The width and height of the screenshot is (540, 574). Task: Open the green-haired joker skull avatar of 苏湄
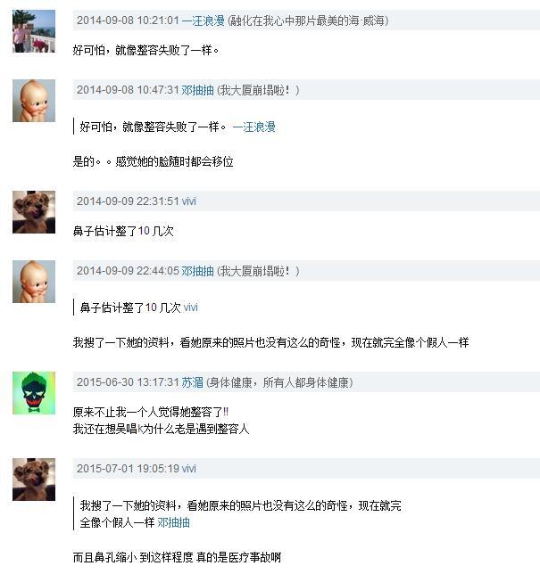click(34, 393)
